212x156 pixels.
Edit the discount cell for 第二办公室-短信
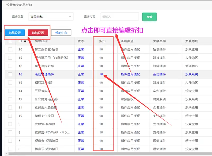[x=101, y=49]
